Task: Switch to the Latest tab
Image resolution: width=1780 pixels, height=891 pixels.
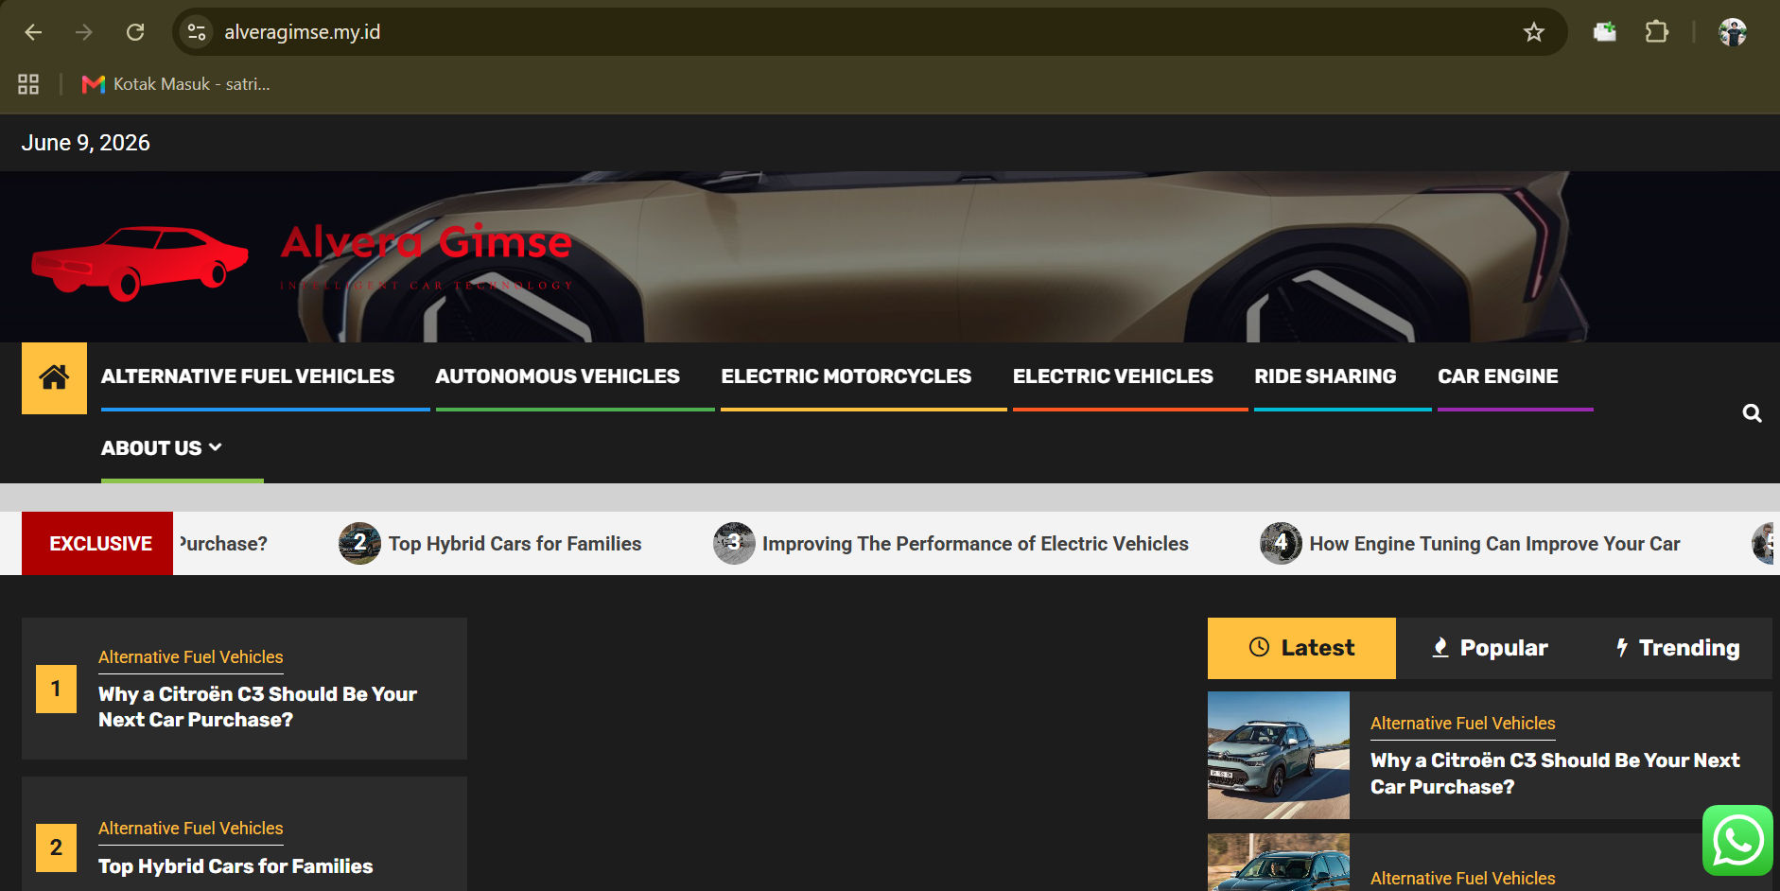Action: tap(1301, 648)
